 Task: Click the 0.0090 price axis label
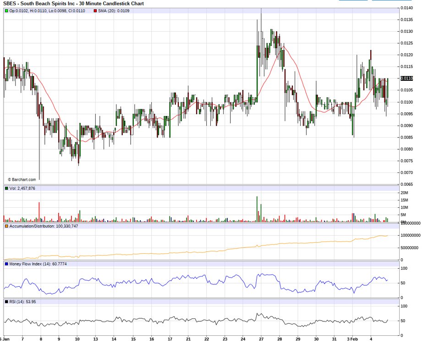click(407, 126)
